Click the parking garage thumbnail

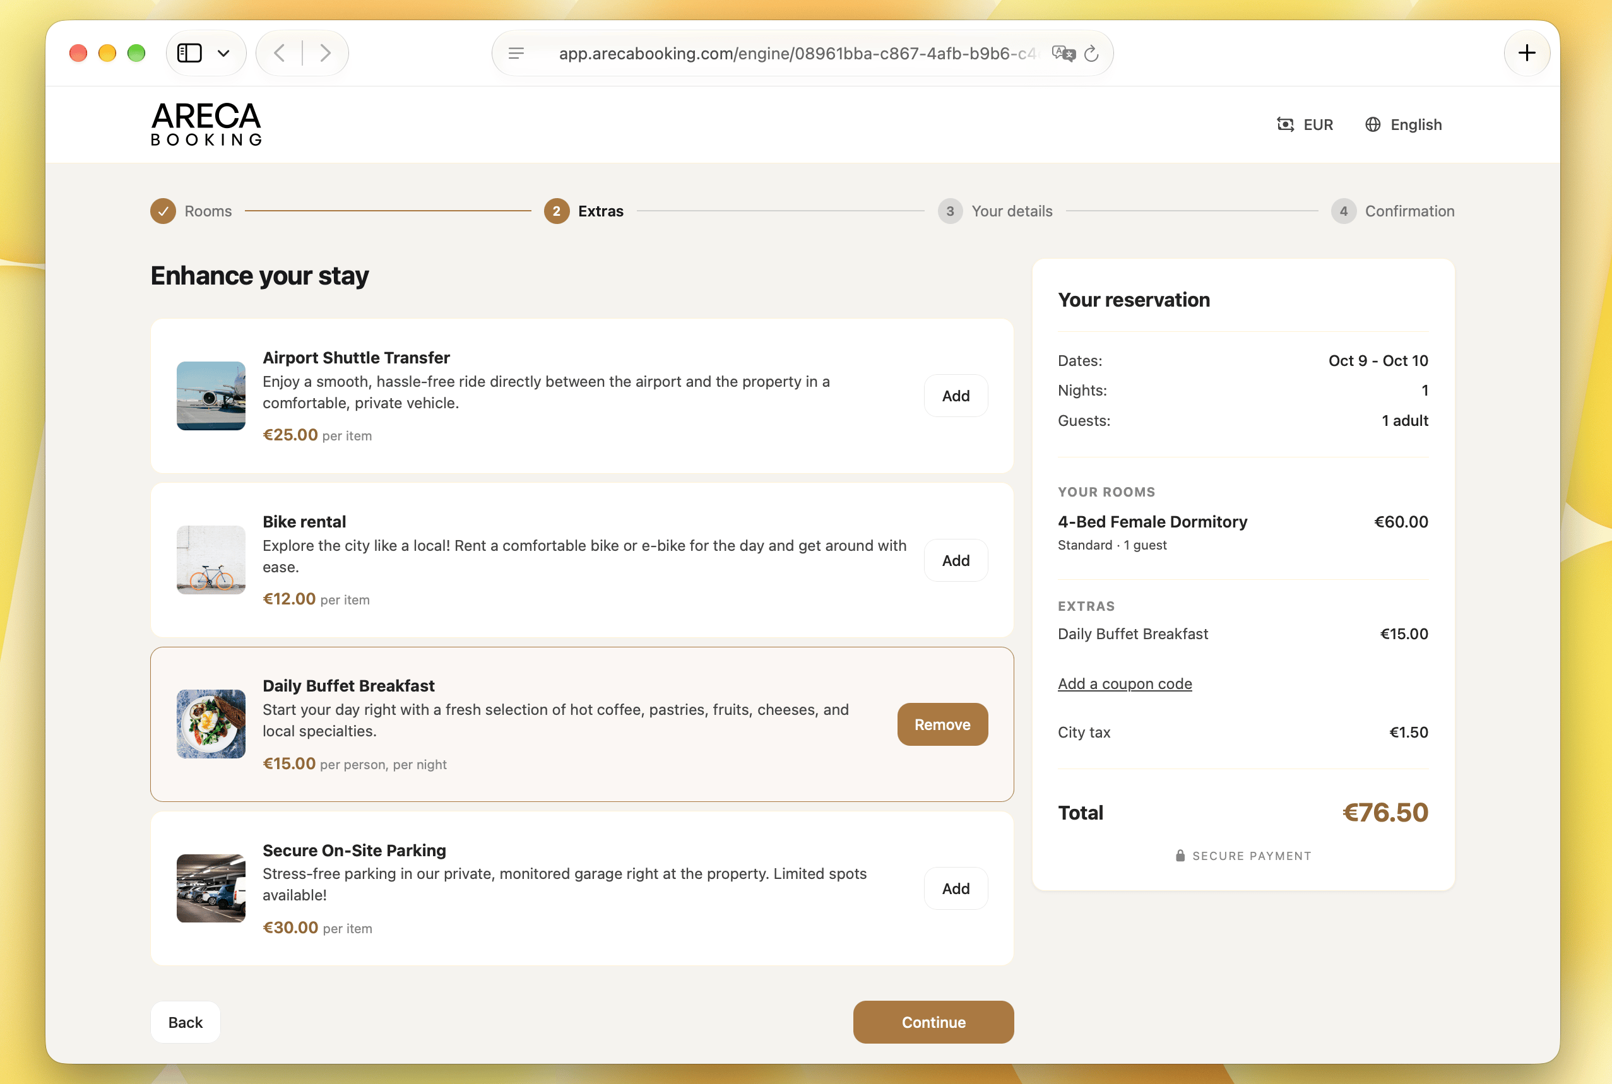click(211, 888)
